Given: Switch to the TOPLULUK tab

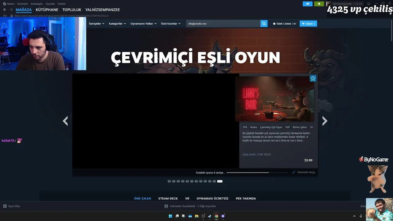Looking at the screenshot, I should pos(72,10).
